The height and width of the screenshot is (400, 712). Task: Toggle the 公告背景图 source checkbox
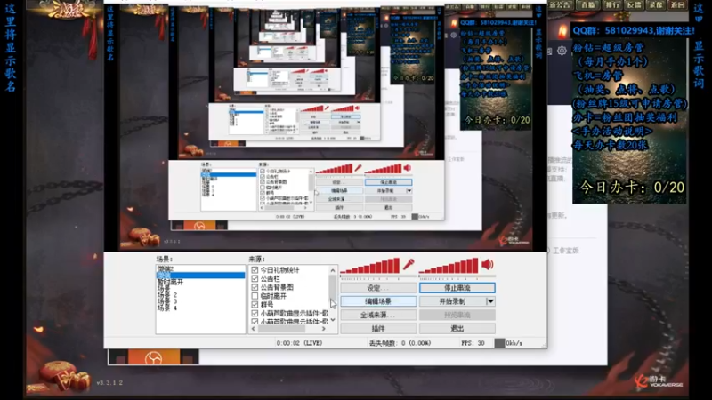click(x=255, y=287)
